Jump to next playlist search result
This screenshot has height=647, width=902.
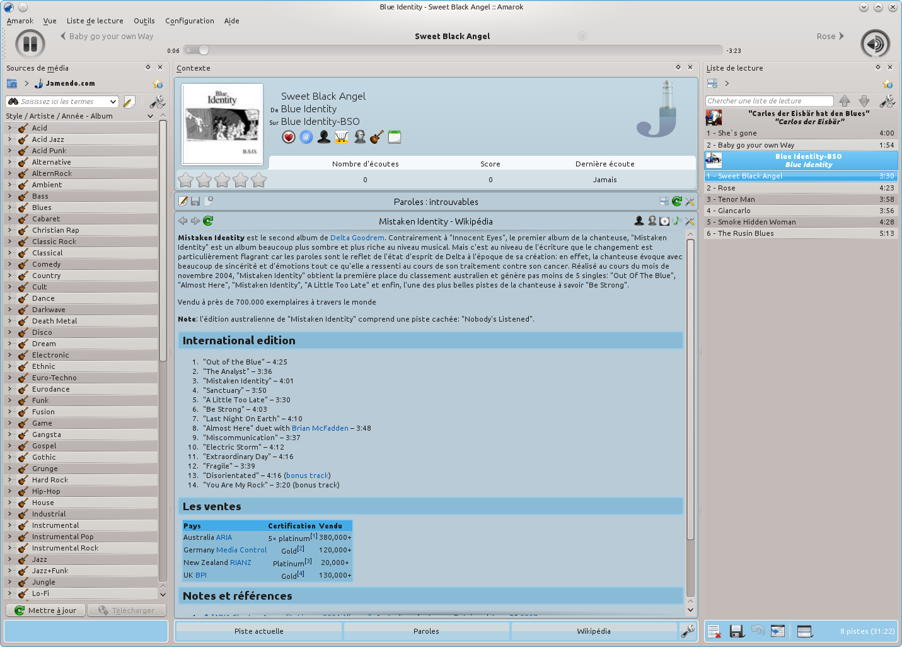(864, 101)
